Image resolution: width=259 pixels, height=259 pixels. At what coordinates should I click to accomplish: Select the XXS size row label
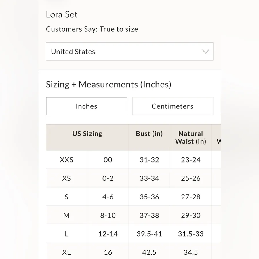(66, 160)
